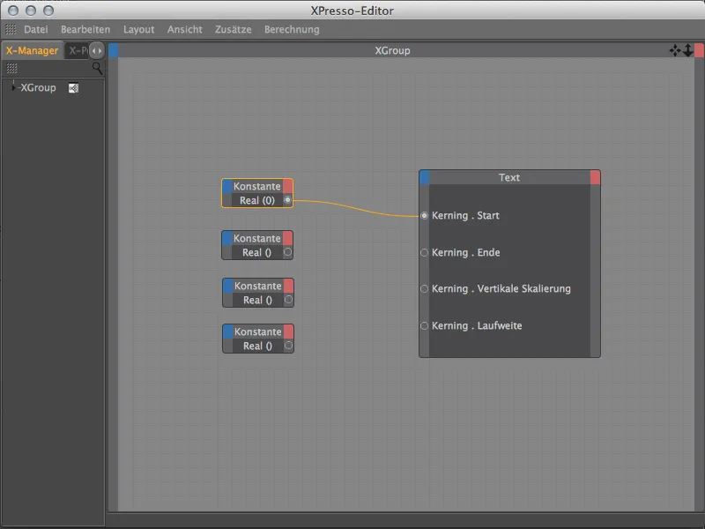This screenshot has width=705, height=529.
Task: Click the XGroup pan arrows icon
Action: [675, 50]
